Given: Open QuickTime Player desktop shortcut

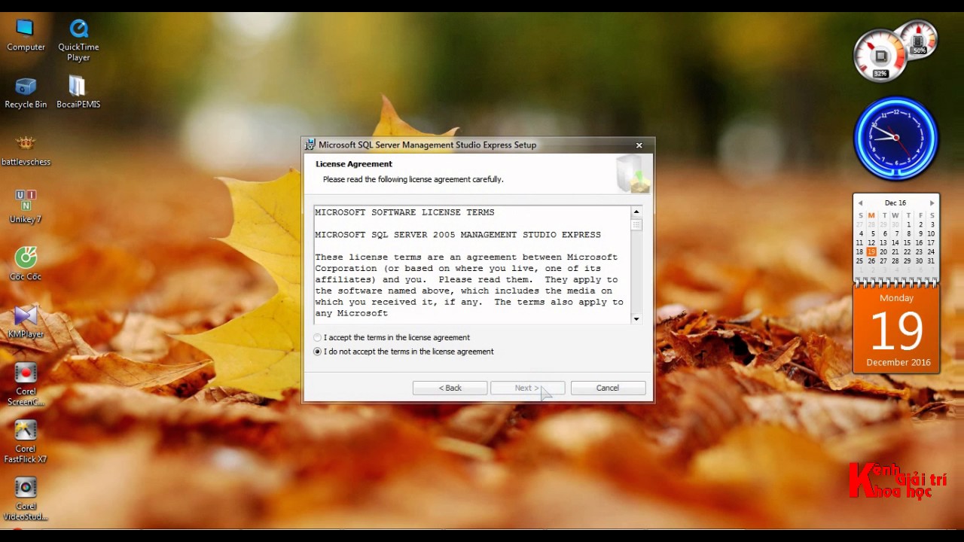Looking at the screenshot, I should pos(78,40).
